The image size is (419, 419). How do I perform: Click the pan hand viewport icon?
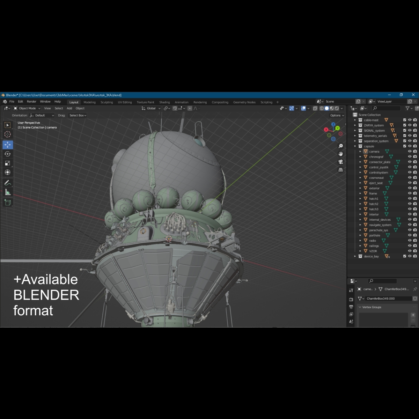tap(341, 154)
